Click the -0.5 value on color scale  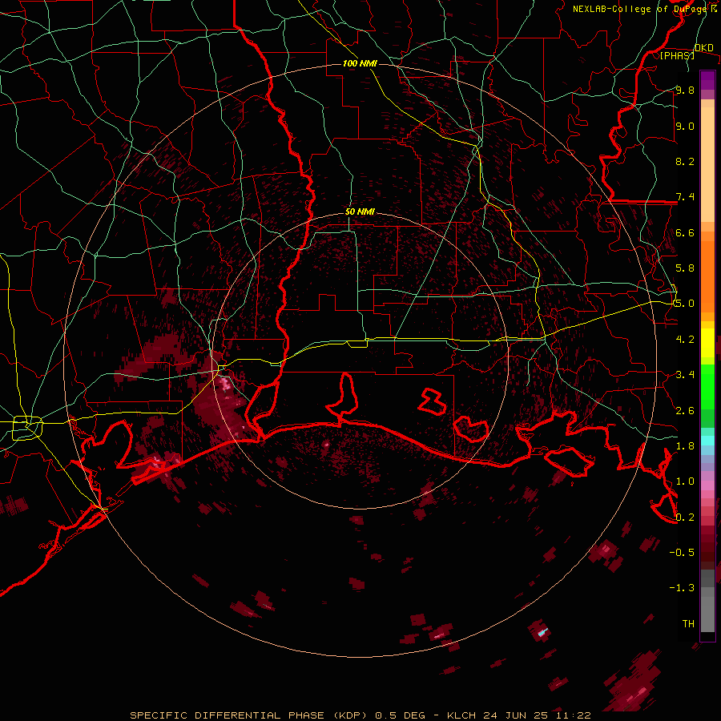(x=682, y=553)
